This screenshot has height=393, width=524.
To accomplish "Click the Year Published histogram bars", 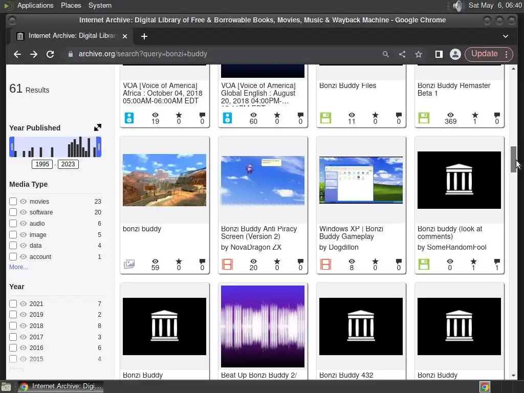I will 55,147.
